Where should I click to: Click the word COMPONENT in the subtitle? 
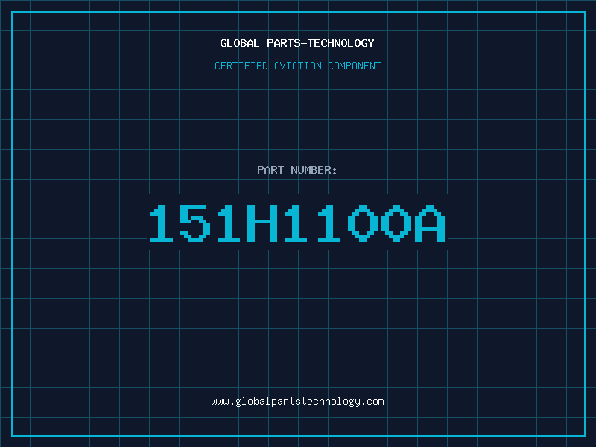355,66
